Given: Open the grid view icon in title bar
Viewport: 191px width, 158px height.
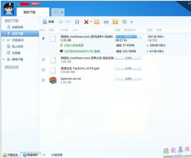Looking at the screenshot, I should (56, 12).
